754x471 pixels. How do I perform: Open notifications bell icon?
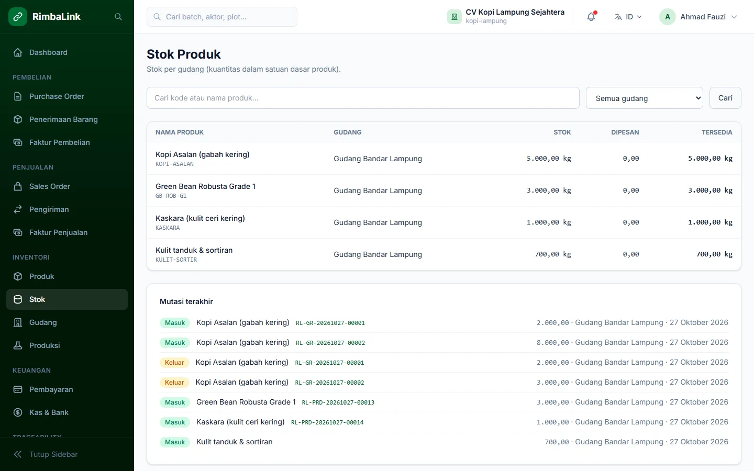coord(591,17)
